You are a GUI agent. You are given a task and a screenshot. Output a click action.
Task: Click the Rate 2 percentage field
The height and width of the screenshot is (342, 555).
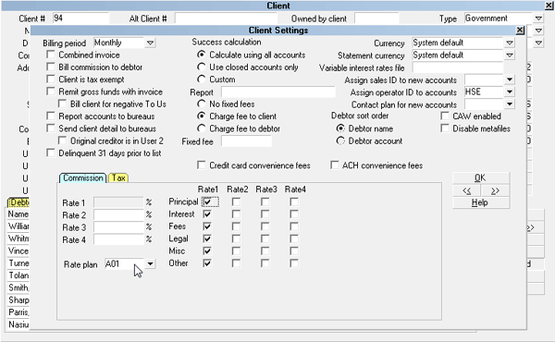point(118,215)
